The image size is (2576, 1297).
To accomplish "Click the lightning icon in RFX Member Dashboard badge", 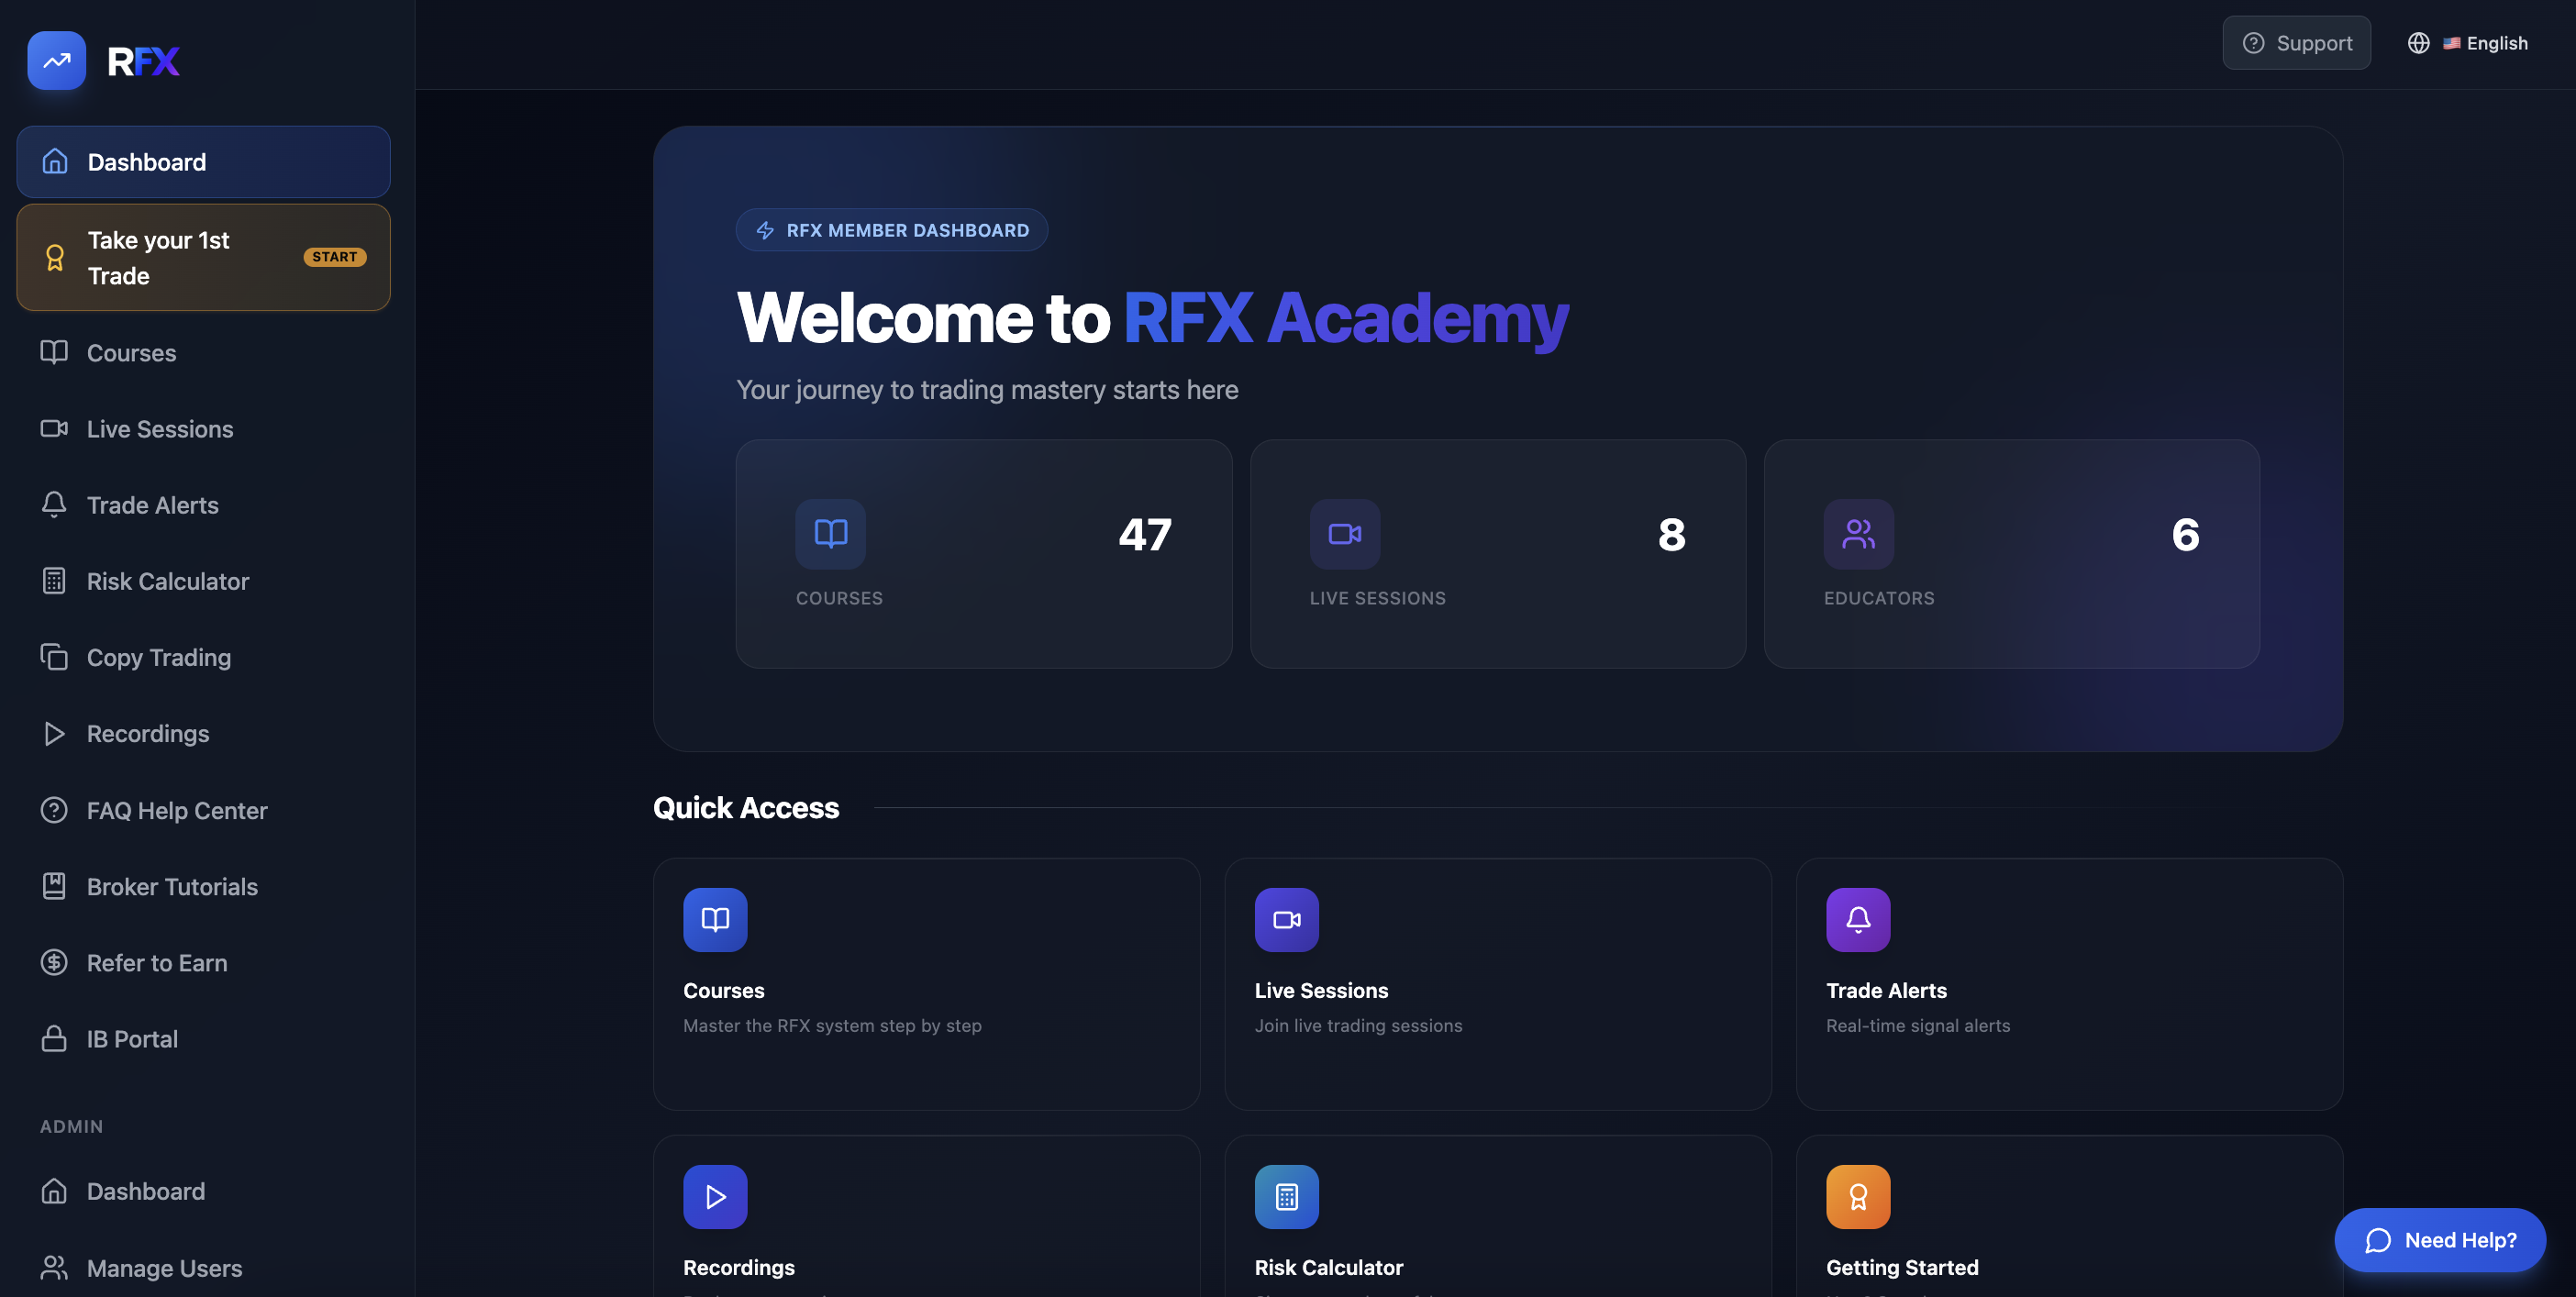I will 765,231.
